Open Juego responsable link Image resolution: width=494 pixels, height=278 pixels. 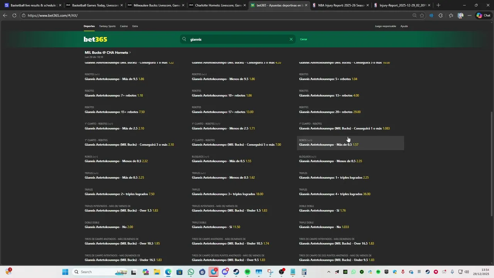coord(386,26)
